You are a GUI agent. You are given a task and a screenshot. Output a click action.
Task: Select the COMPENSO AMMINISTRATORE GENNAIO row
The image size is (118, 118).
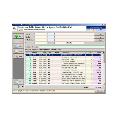click(x=64, y=64)
